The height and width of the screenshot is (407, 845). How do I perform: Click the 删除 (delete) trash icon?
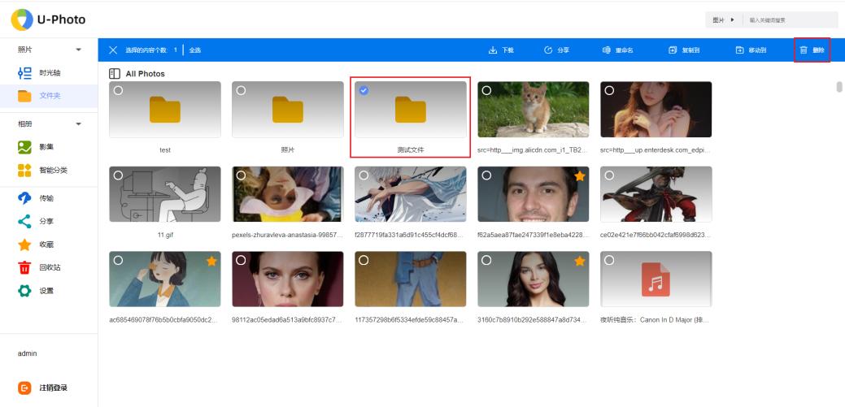(x=804, y=50)
